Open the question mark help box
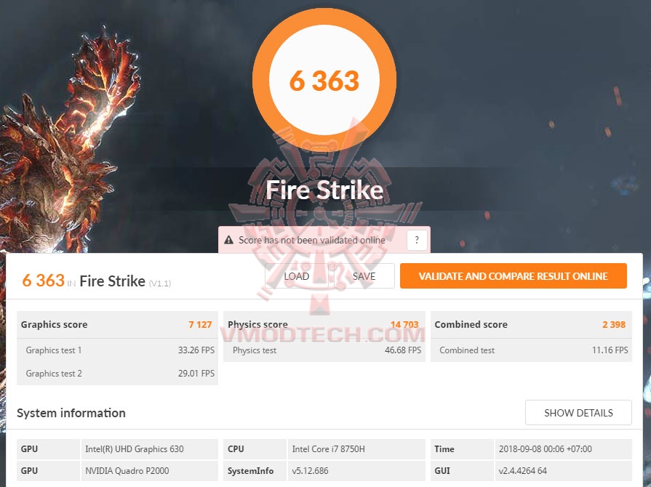Screen dimensions: 651x487 (x=417, y=240)
